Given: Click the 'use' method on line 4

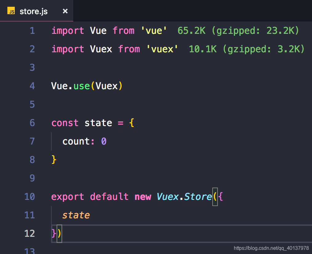Looking at the screenshot, I should tap(82, 86).
